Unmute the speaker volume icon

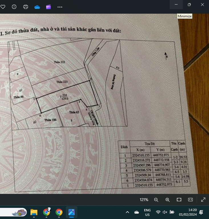[165, 212]
